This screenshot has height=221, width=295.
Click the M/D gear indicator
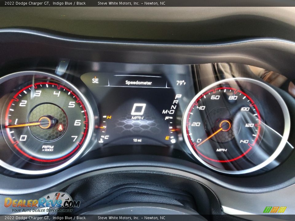tap(168, 112)
